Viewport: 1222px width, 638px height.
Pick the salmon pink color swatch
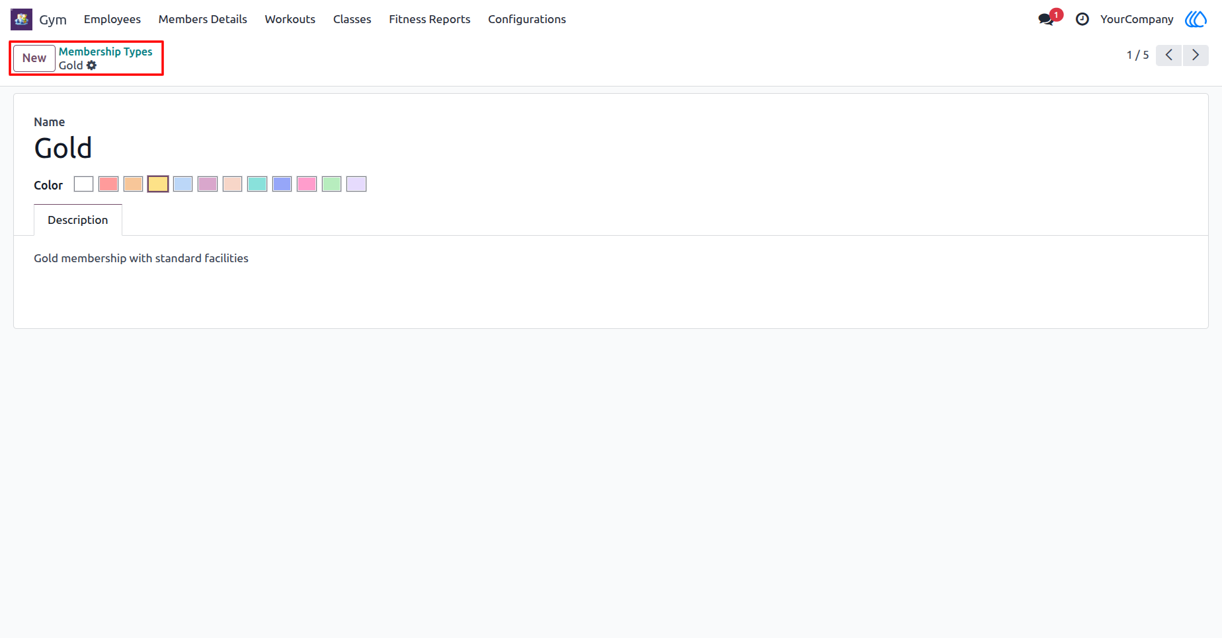pyautogui.click(x=232, y=184)
